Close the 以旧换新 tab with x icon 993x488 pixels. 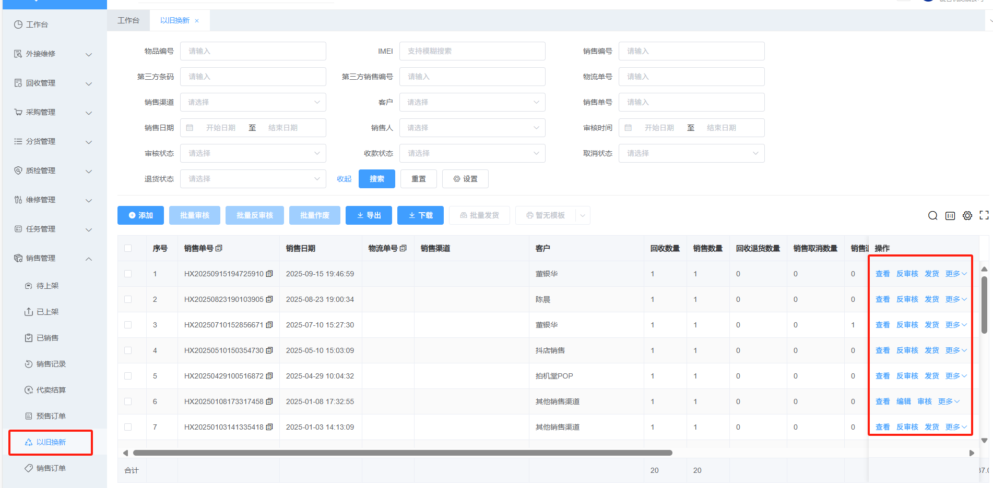[197, 21]
